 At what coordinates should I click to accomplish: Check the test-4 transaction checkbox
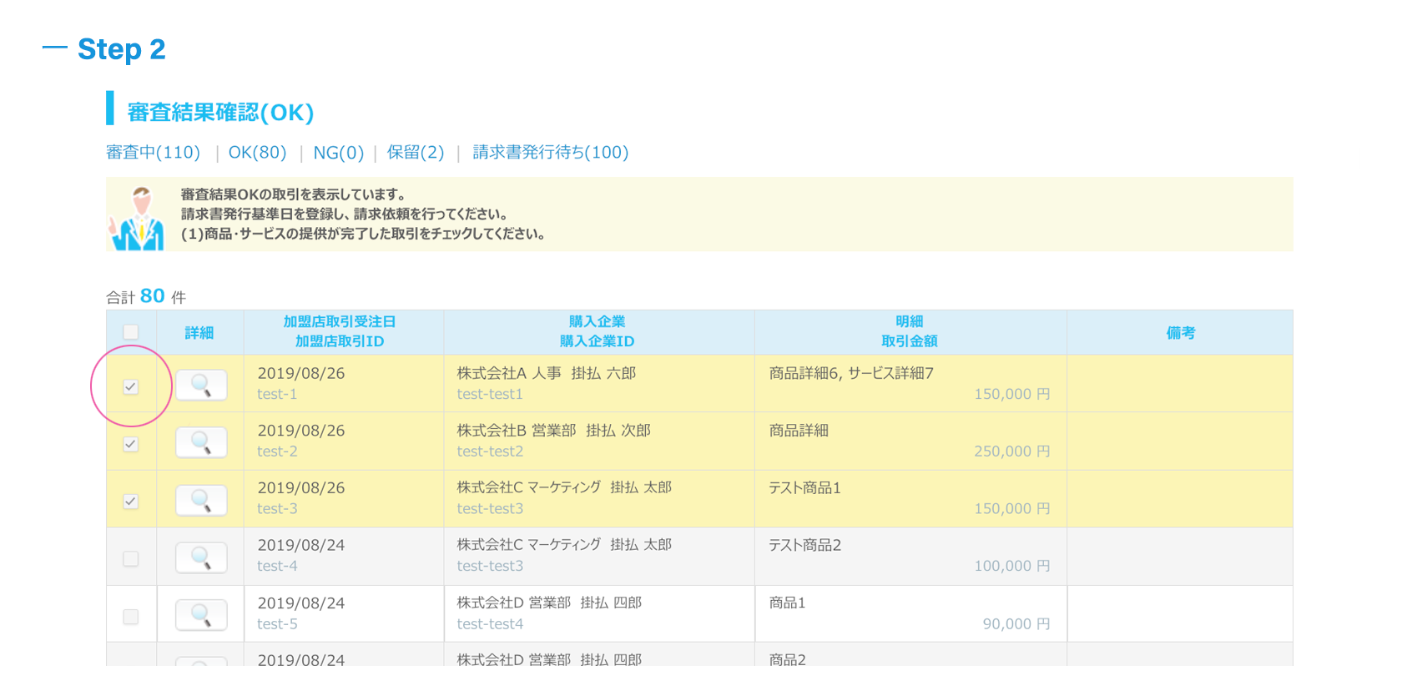[x=131, y=559]
